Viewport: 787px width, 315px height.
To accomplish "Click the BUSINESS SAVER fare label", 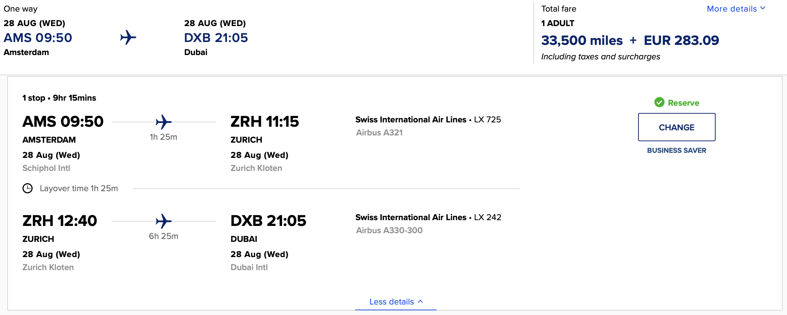I will 676,150.
